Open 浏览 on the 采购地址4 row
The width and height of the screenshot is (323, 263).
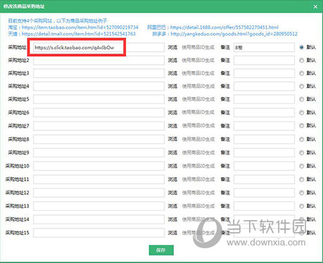(x=172, y=86)
